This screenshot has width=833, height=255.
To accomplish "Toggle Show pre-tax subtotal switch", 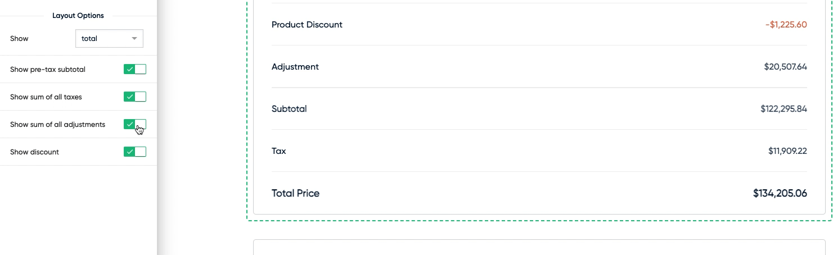I will (135, 69).
